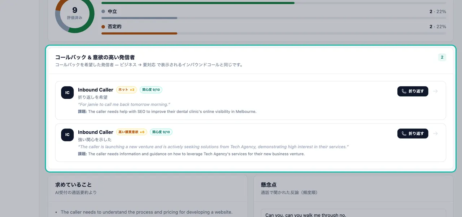Click the donut chart showing 9 評価済み
This screenshot has height=217, width=462.
[x=75, y=13]
